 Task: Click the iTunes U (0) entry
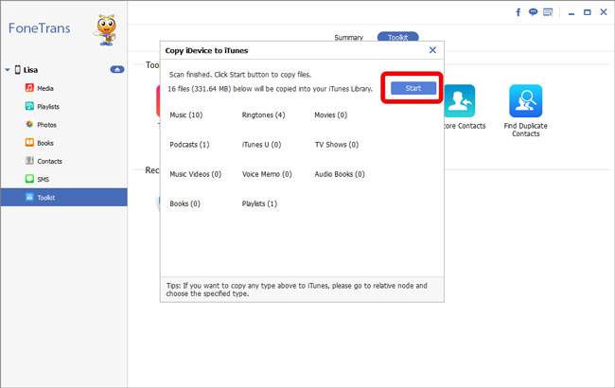click(261, 145)
